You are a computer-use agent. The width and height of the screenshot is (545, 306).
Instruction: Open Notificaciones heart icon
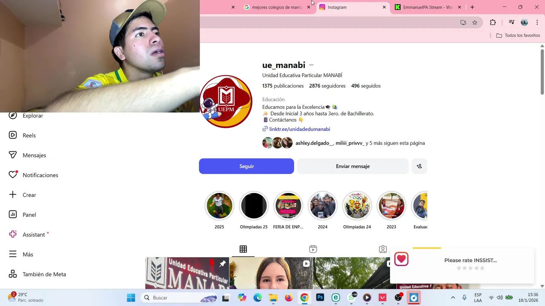tap(13, 175)
